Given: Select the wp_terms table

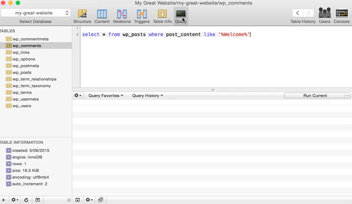Looking at the screenshot, I should 22,92.
